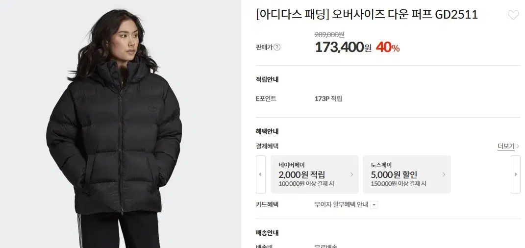The width and height of the screenshot is (525, 248).
Task: Click the 배송안내 section heading
Action: [x=267, y=233]
